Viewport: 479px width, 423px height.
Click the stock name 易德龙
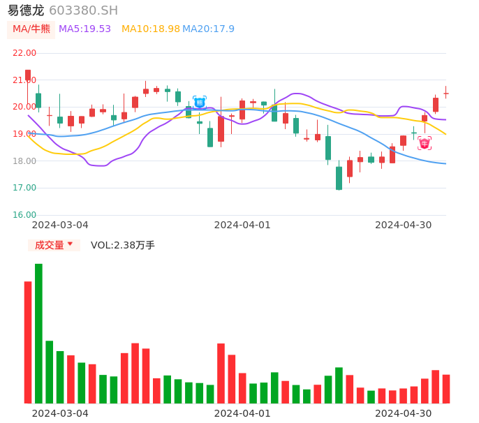[x=26, y=10]
